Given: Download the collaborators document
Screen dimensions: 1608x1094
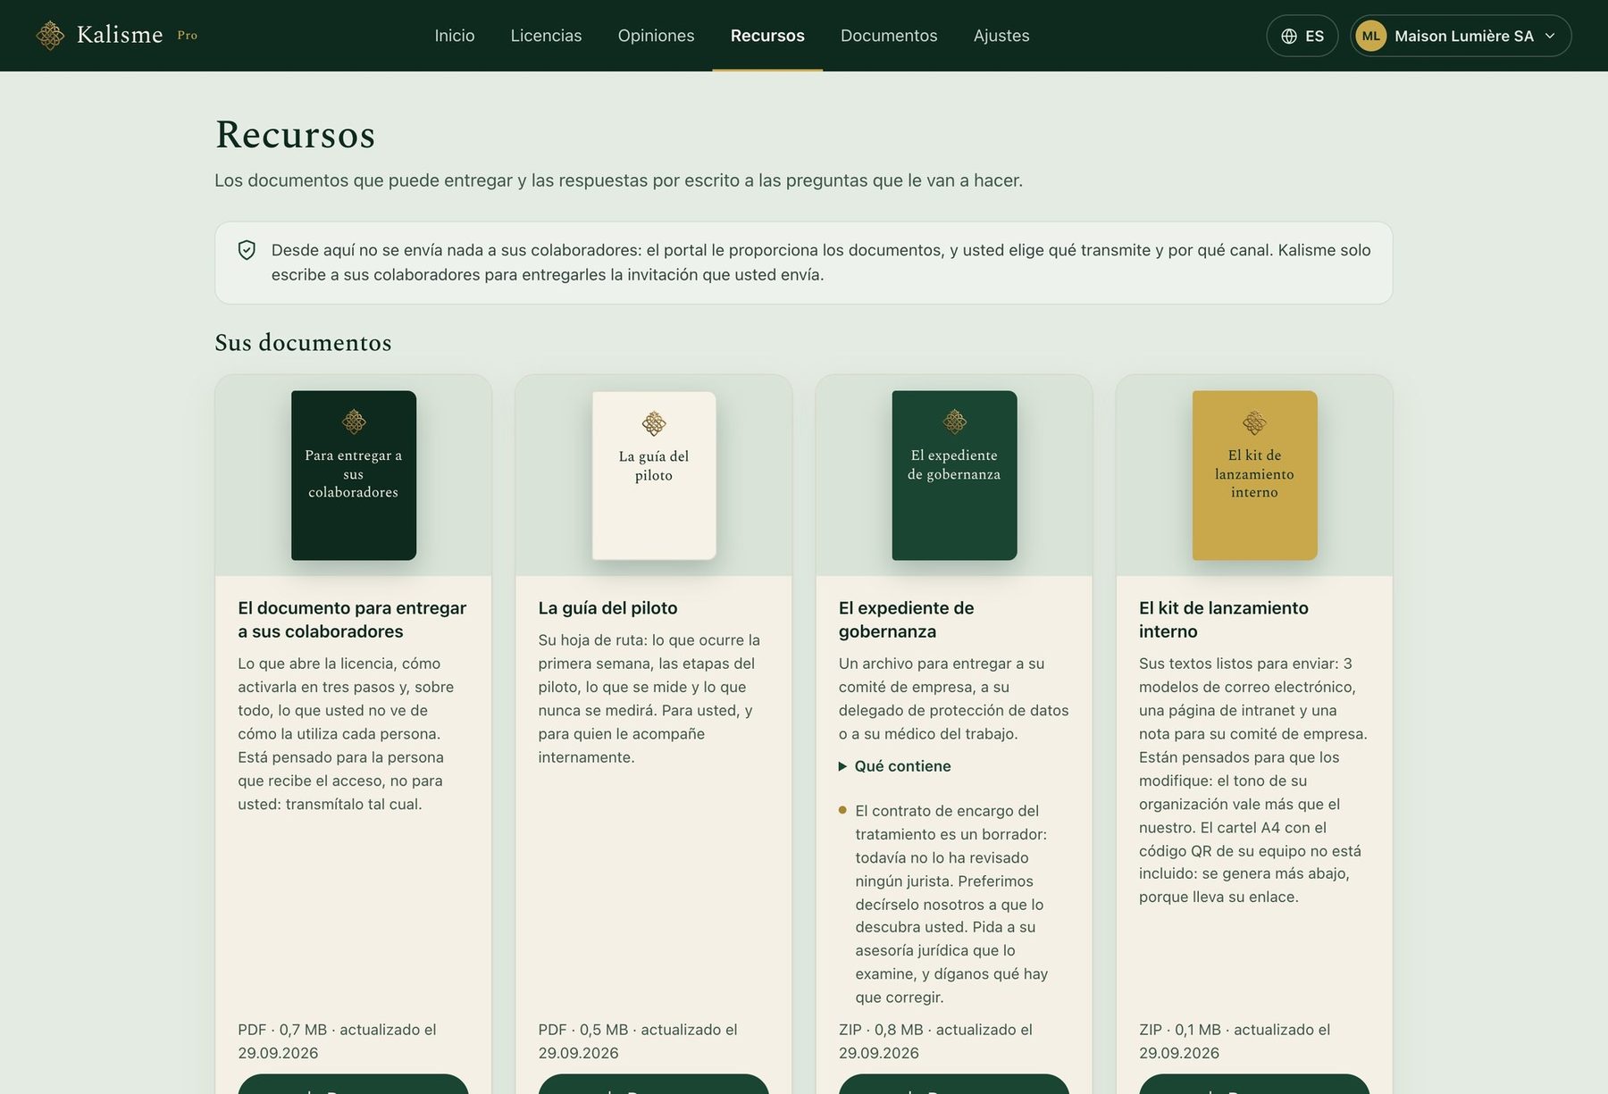Looking at the screenshot, I should [x=353, y=1084].
